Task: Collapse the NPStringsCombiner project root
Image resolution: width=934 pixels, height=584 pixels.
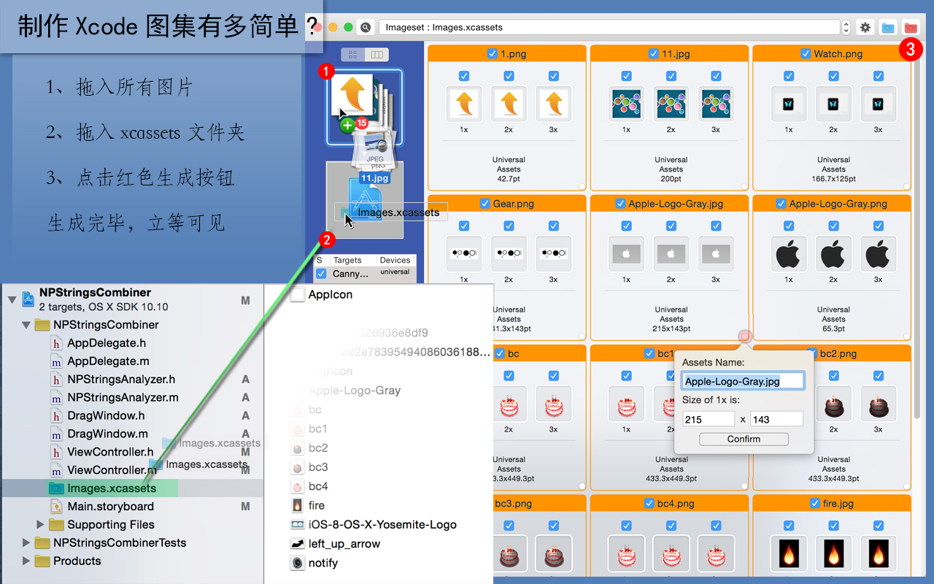Action: click(x=12, y=299)
